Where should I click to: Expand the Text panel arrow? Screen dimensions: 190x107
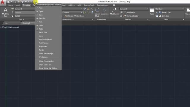coord(23,19)
